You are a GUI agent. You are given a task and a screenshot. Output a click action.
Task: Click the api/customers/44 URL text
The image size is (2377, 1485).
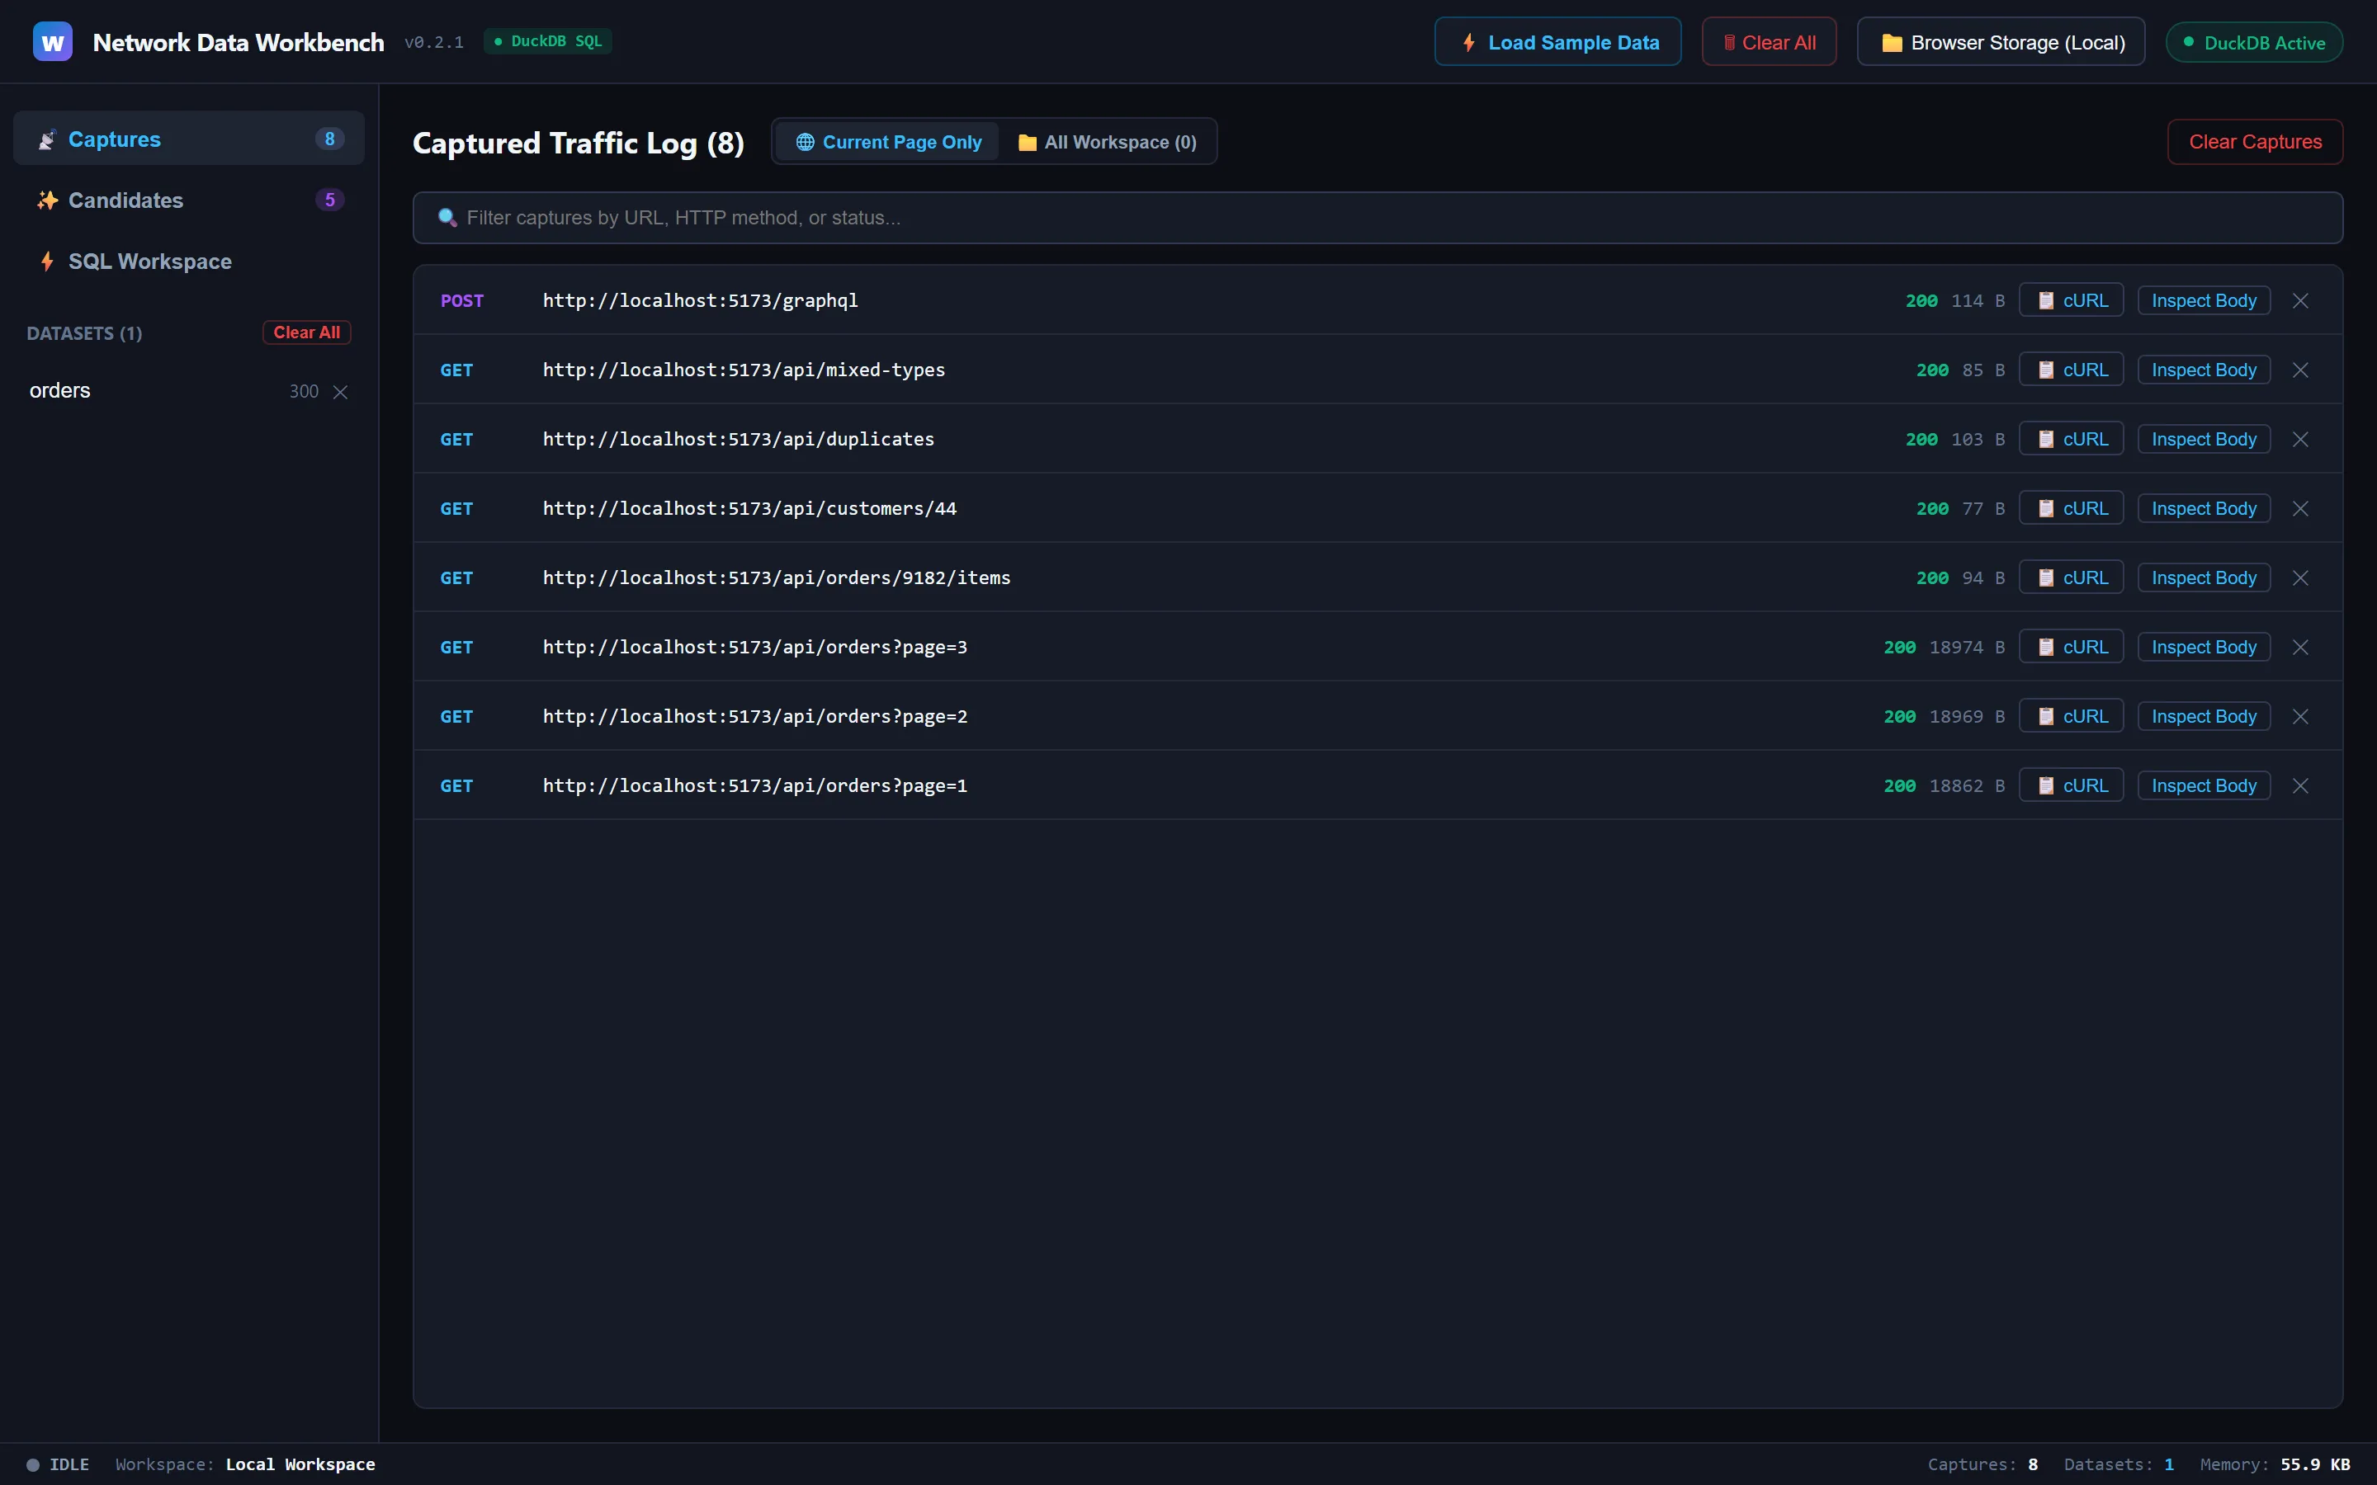pos(749,509)
